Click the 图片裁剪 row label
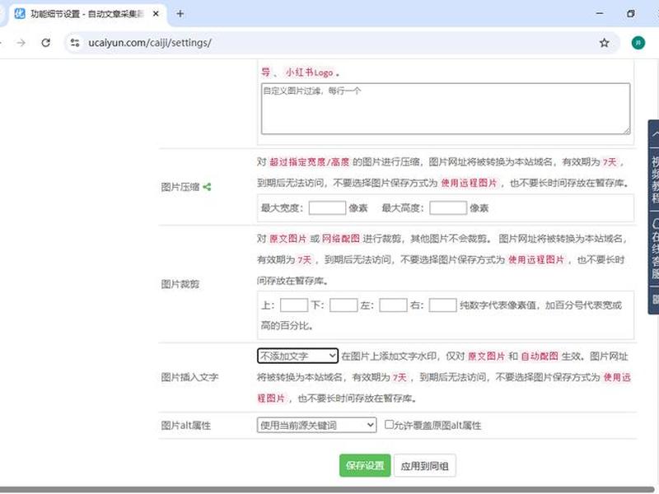Viewport: 659px width, 494px height. click(x=180, y=284)
